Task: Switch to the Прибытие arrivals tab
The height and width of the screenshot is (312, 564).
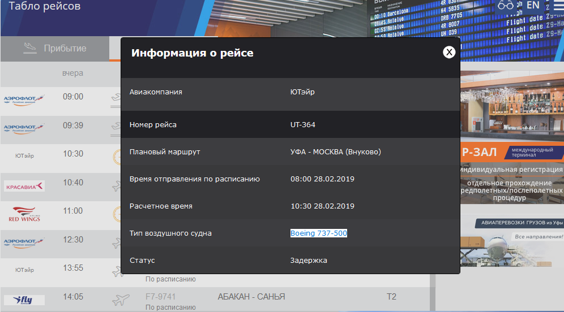Action: [x=55, y=48]
